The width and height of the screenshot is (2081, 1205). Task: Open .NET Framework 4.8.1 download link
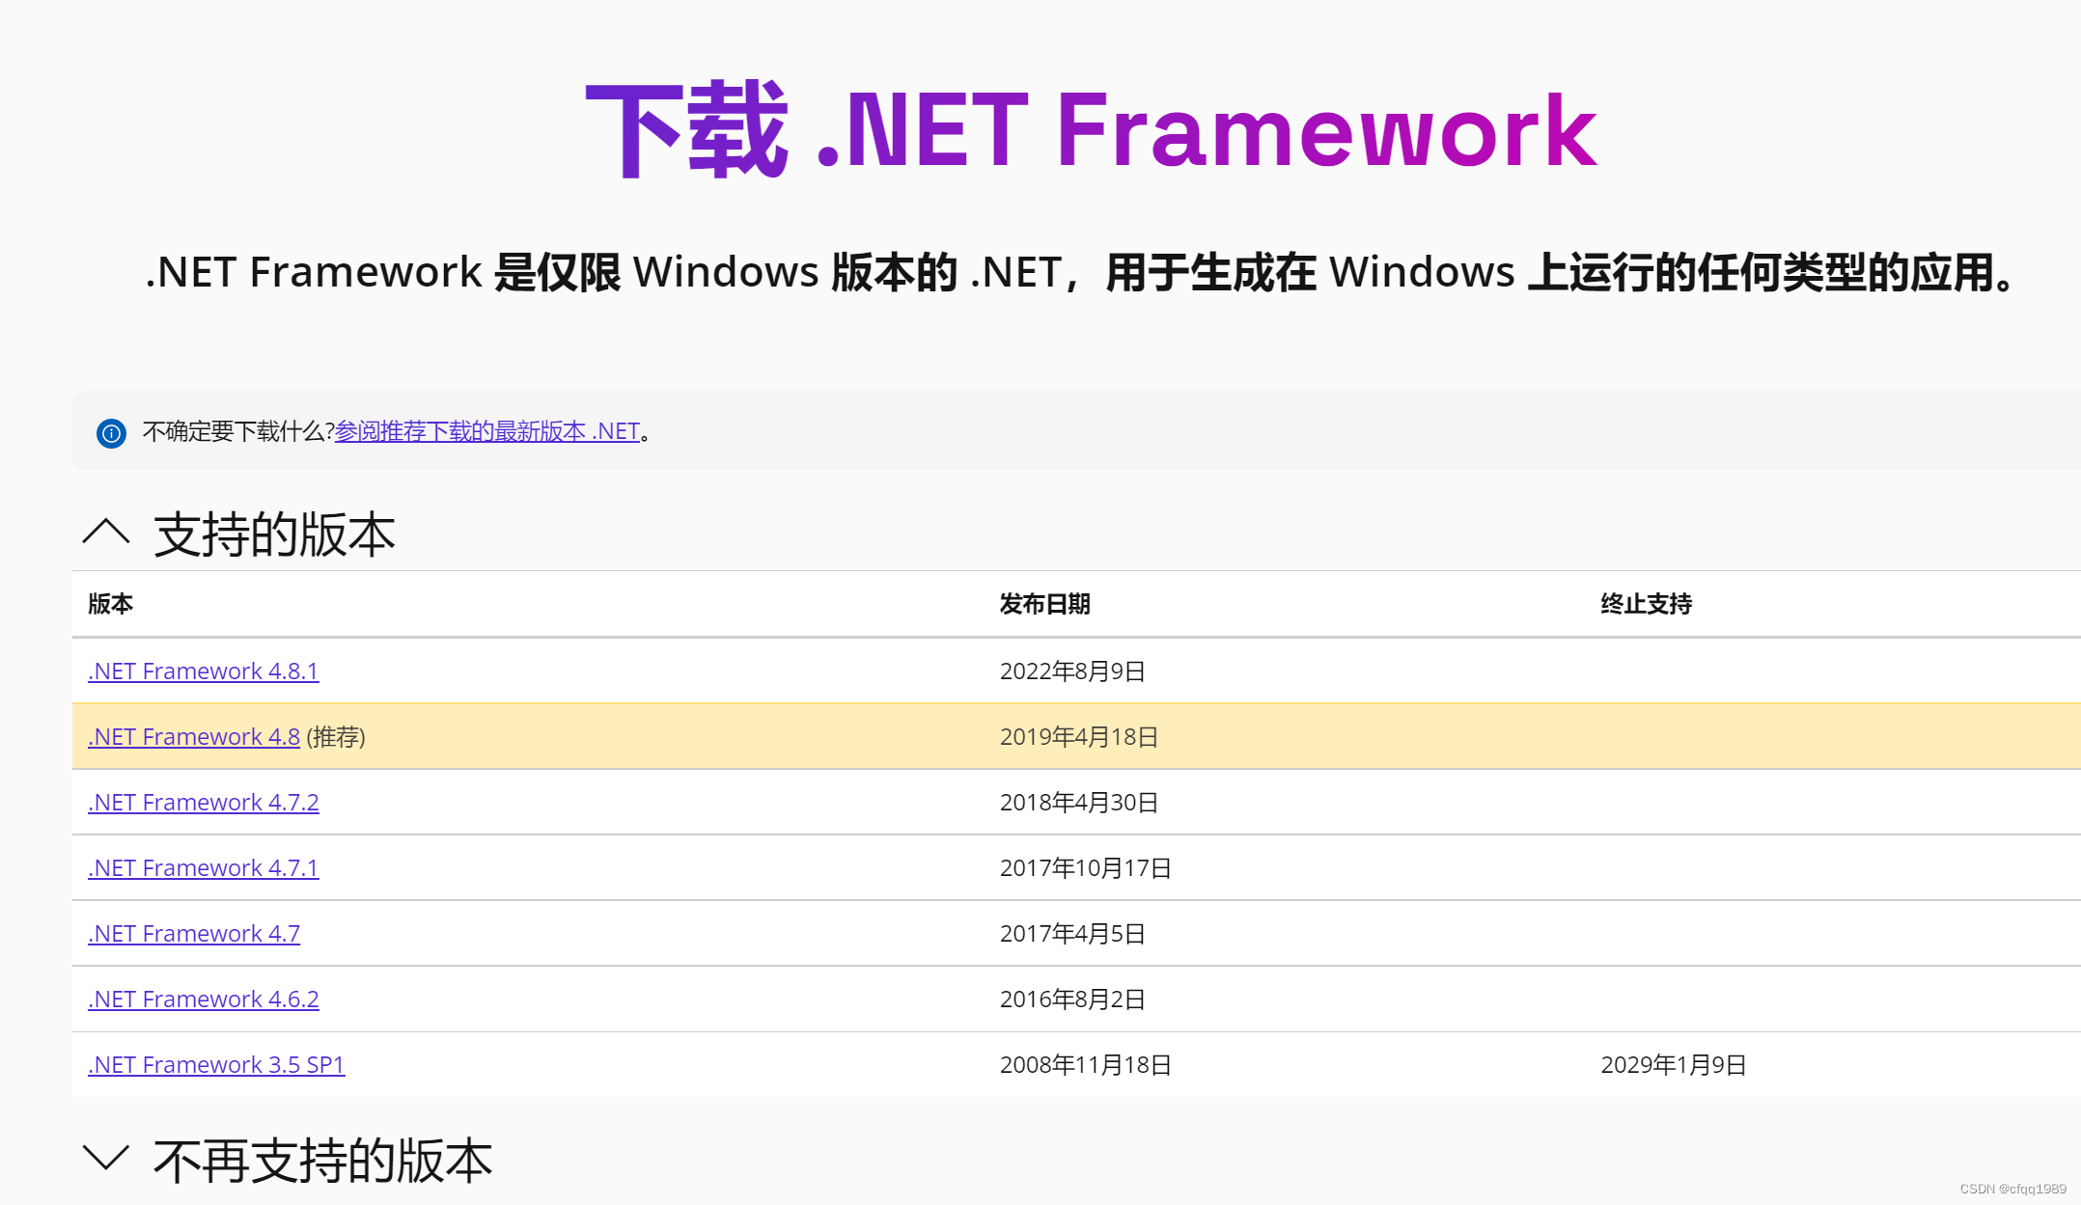tap(202, 671)
